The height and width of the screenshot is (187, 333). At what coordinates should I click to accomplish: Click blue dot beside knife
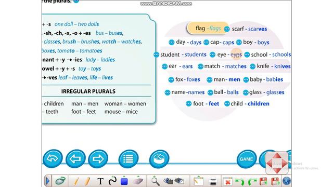(252, 66)
